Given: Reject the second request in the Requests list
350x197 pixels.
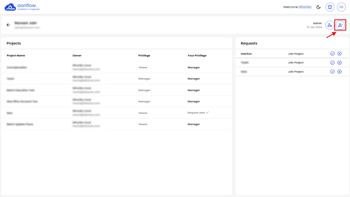Looking at the screenshot, I should coord(339,63).
